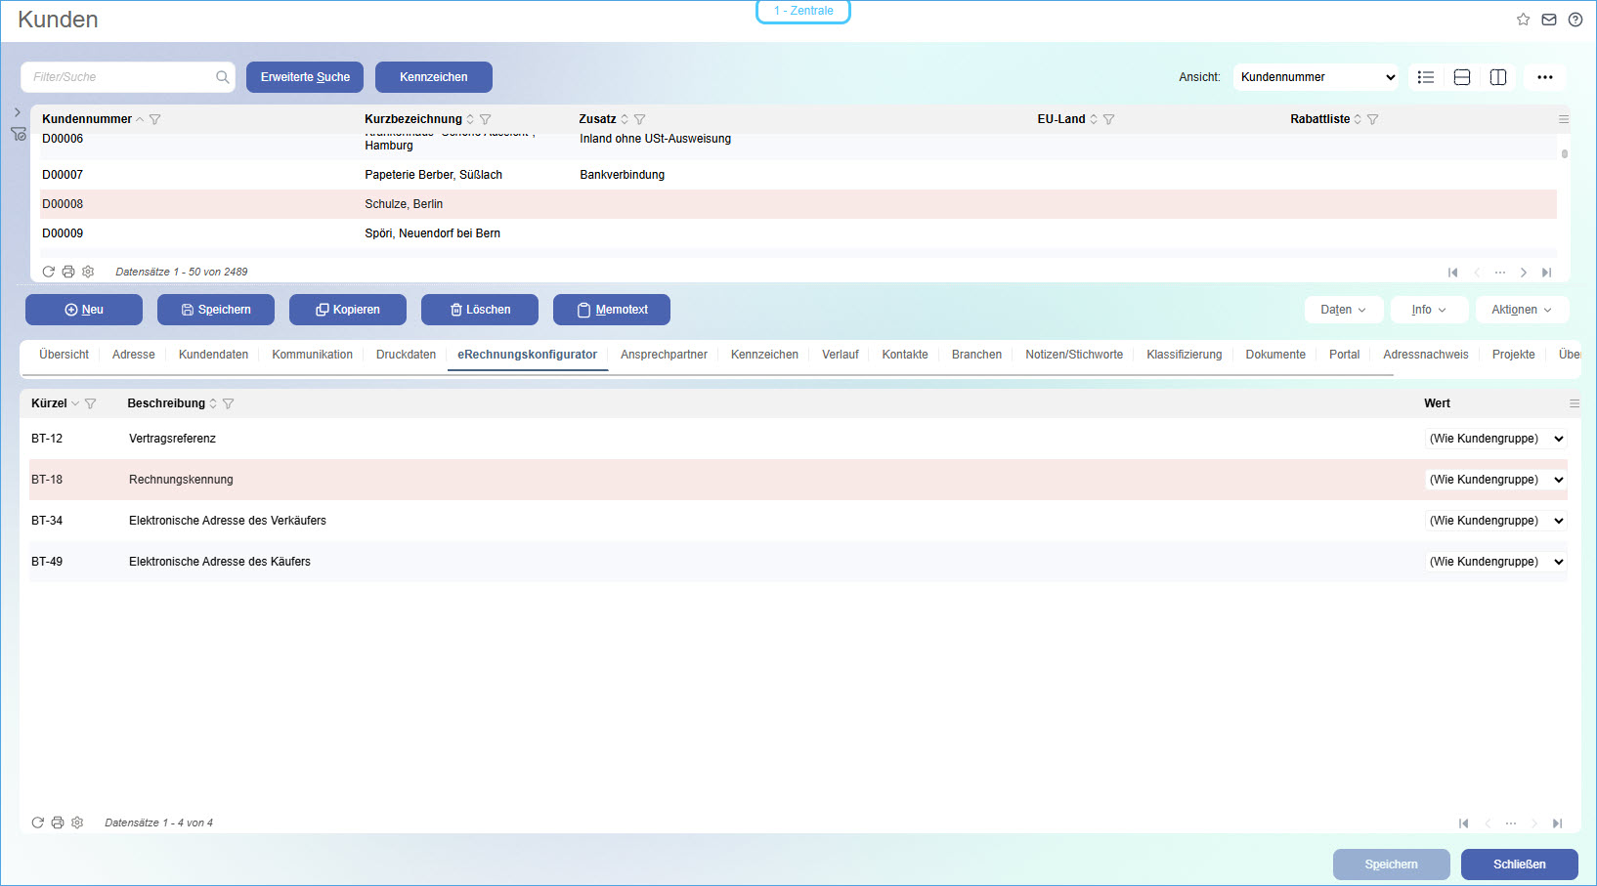Image resolution: width=1597 pixels, height=886 pixels.
Task: Open the eRechnung grid column menu icon
Action: pos(1575,403)
